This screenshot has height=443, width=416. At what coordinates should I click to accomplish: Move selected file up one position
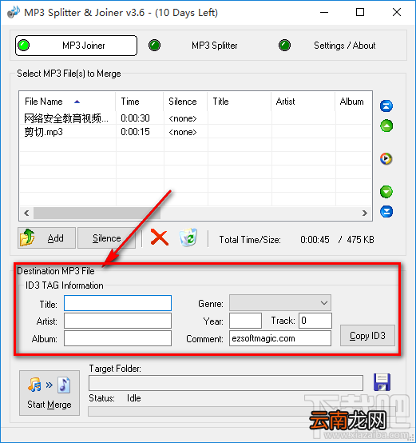tap(386, 126)
